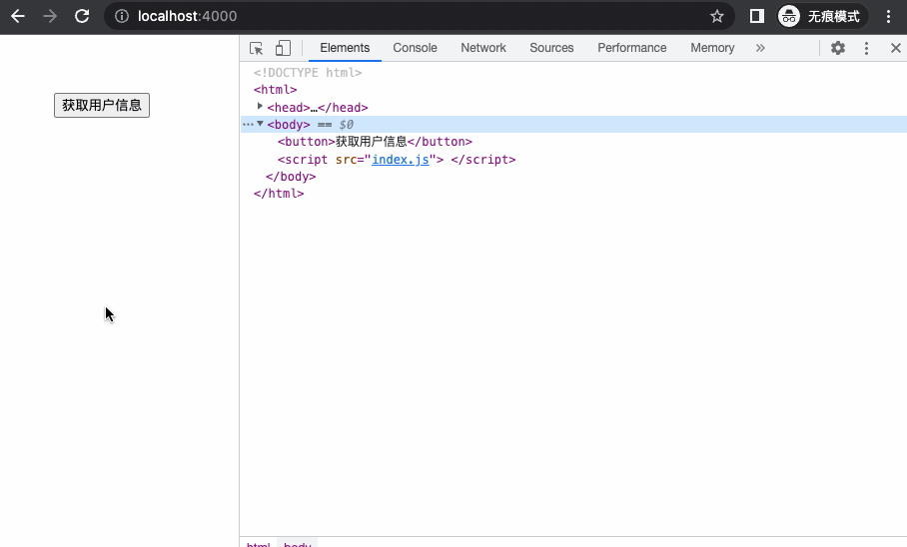Switch to the Elements tab
907x547 pixels.
coord(345,48)
